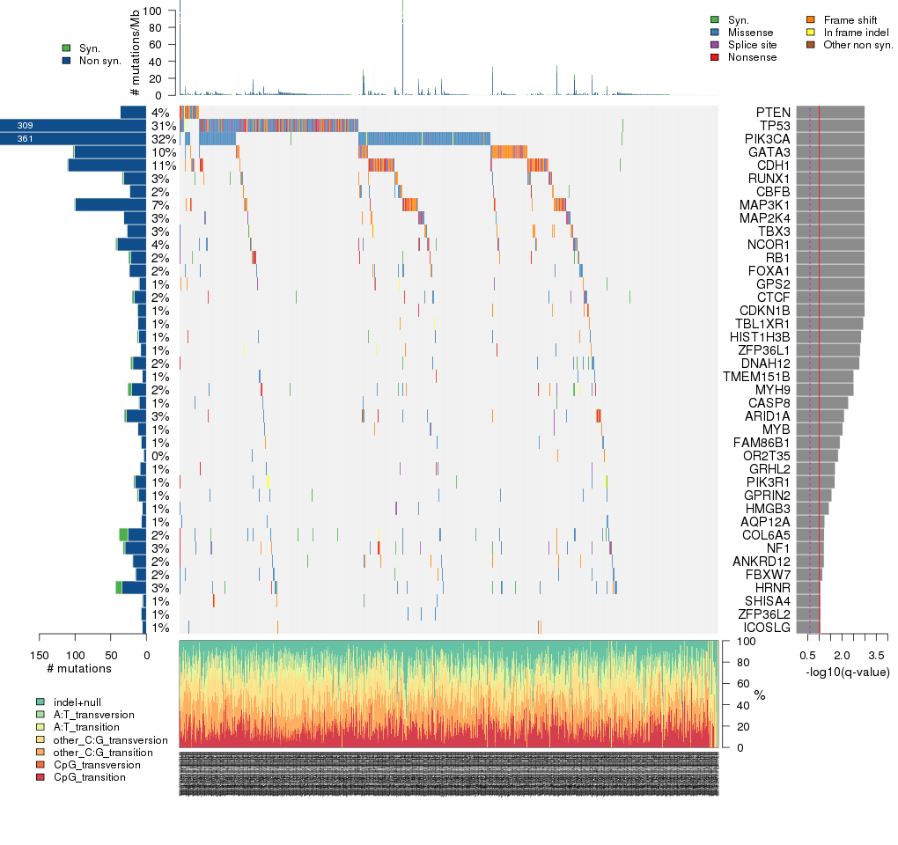Click the ICOSLG gene label
The width and height of the screenshot is (898, 845).
click(768, 628)
